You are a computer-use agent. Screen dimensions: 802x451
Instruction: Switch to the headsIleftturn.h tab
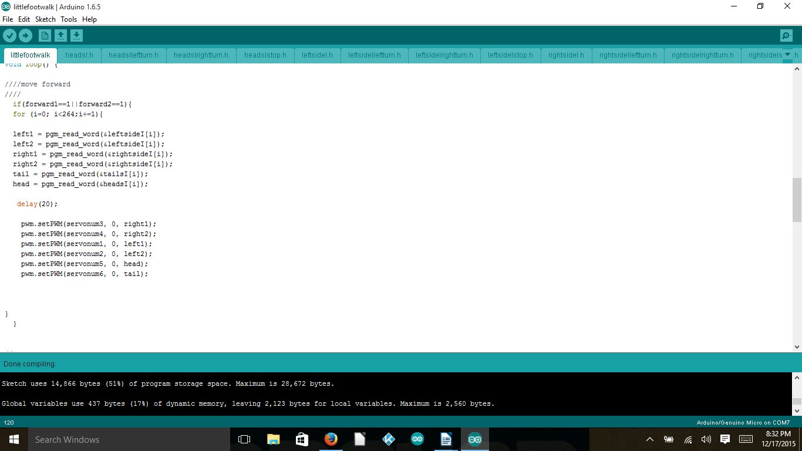pyautogui.click(x=133, y=55)
